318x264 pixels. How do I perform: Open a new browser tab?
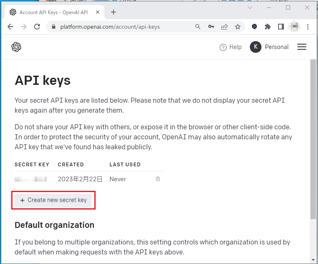pyautogui.click(x=113, y=12)
